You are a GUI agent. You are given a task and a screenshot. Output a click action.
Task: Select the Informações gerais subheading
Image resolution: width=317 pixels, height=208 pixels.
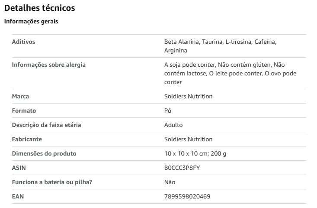pos(31,22)
